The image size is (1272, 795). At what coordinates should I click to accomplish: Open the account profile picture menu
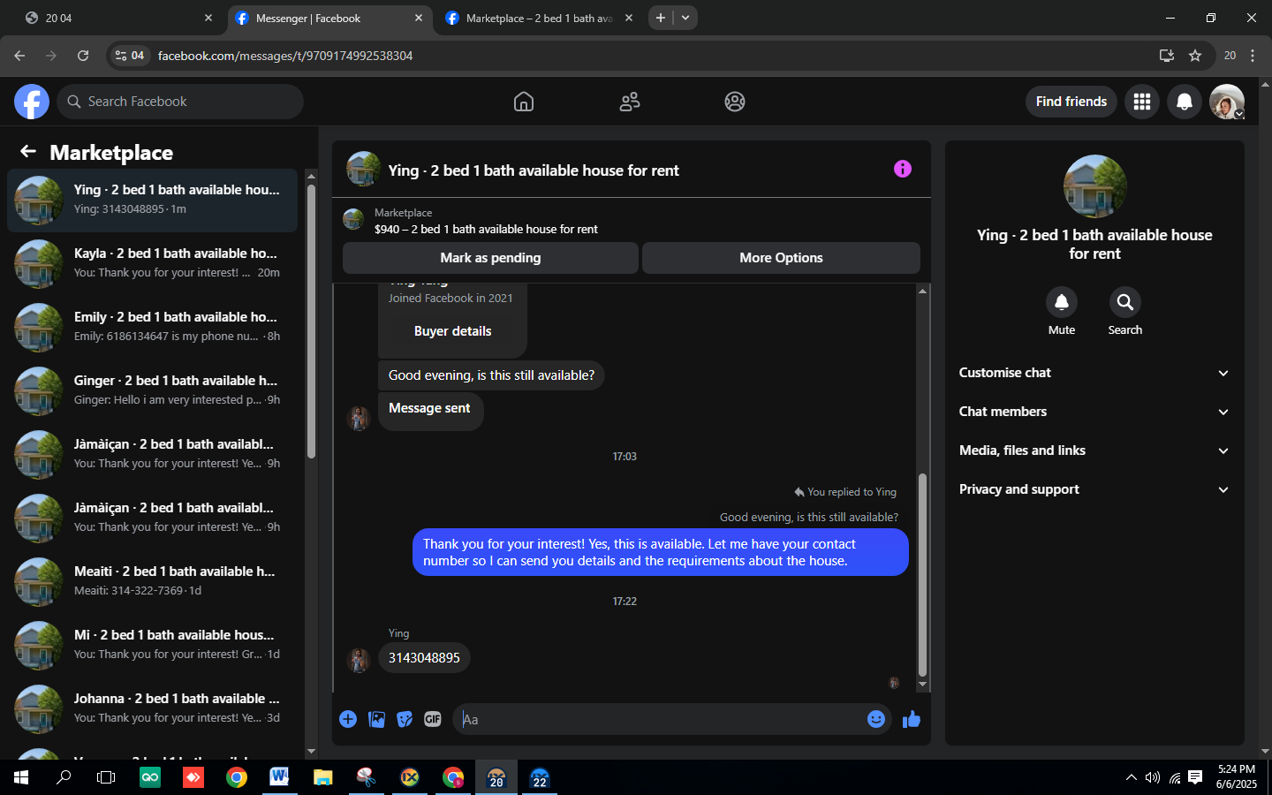coord(1227,102)
